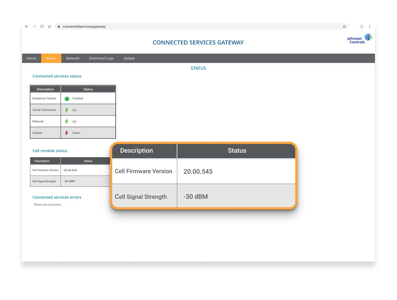Viewport: 397px width, 300px height.
Task: Open the Download Logs tab
Action: (101, 58)
